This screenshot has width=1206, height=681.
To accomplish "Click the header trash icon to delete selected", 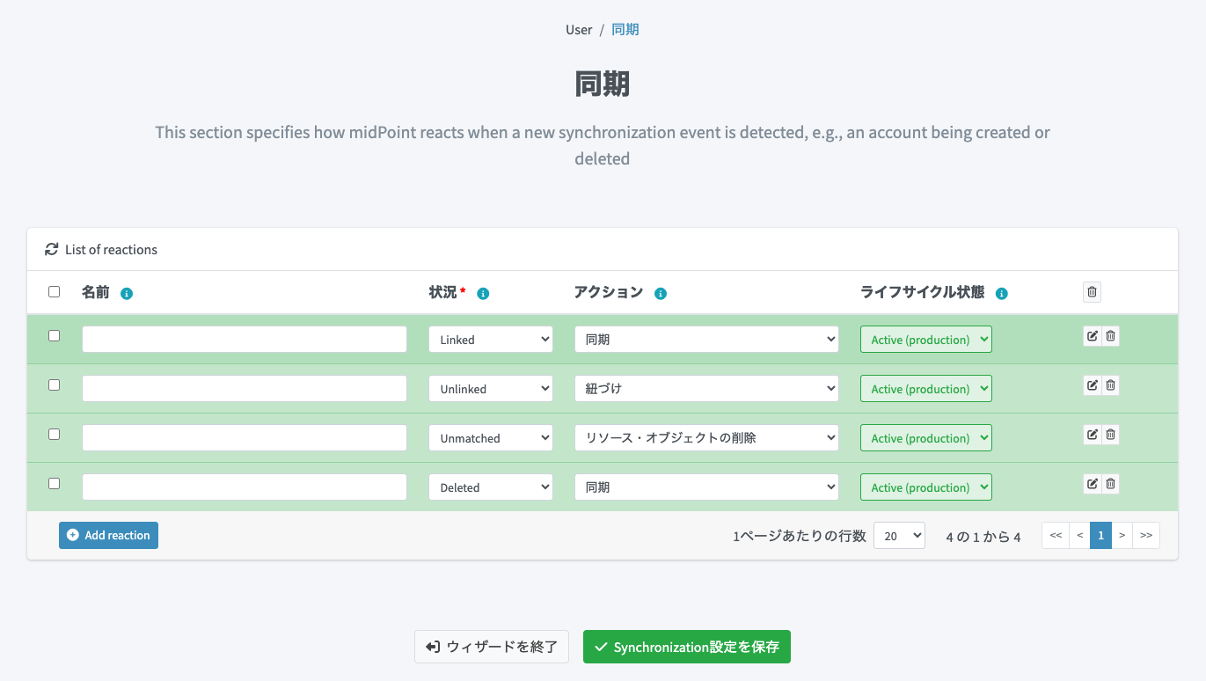I will click(1092, 292).
